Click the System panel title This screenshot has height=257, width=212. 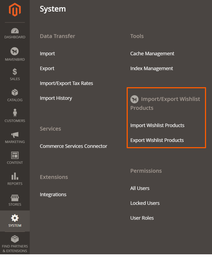click(53, 9)
